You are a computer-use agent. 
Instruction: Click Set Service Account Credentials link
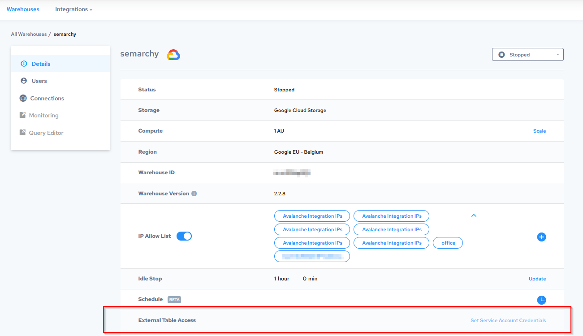click(508, 321)
